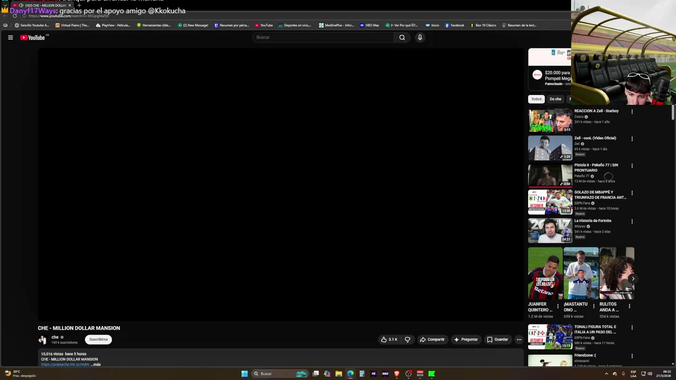
Task: Open Friendzone :( video title
Action: (x=585, y=356)
